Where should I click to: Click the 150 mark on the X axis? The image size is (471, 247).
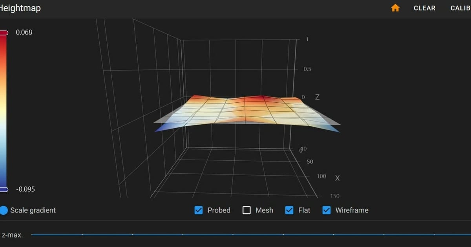[335, 196]
